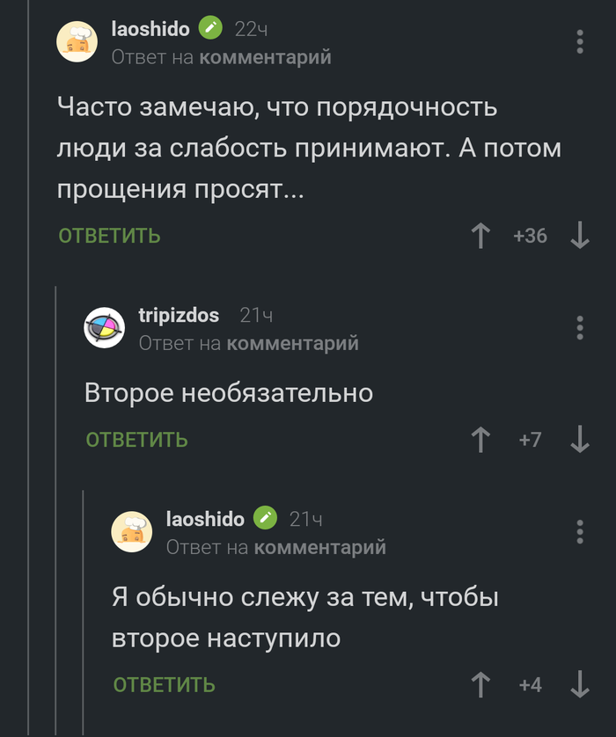616x737 pixels.
Task: Click the upvote arrow on the top comment
Action: 480,236
